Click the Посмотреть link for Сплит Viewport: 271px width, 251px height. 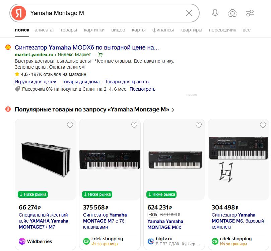(x=142, y=89)
